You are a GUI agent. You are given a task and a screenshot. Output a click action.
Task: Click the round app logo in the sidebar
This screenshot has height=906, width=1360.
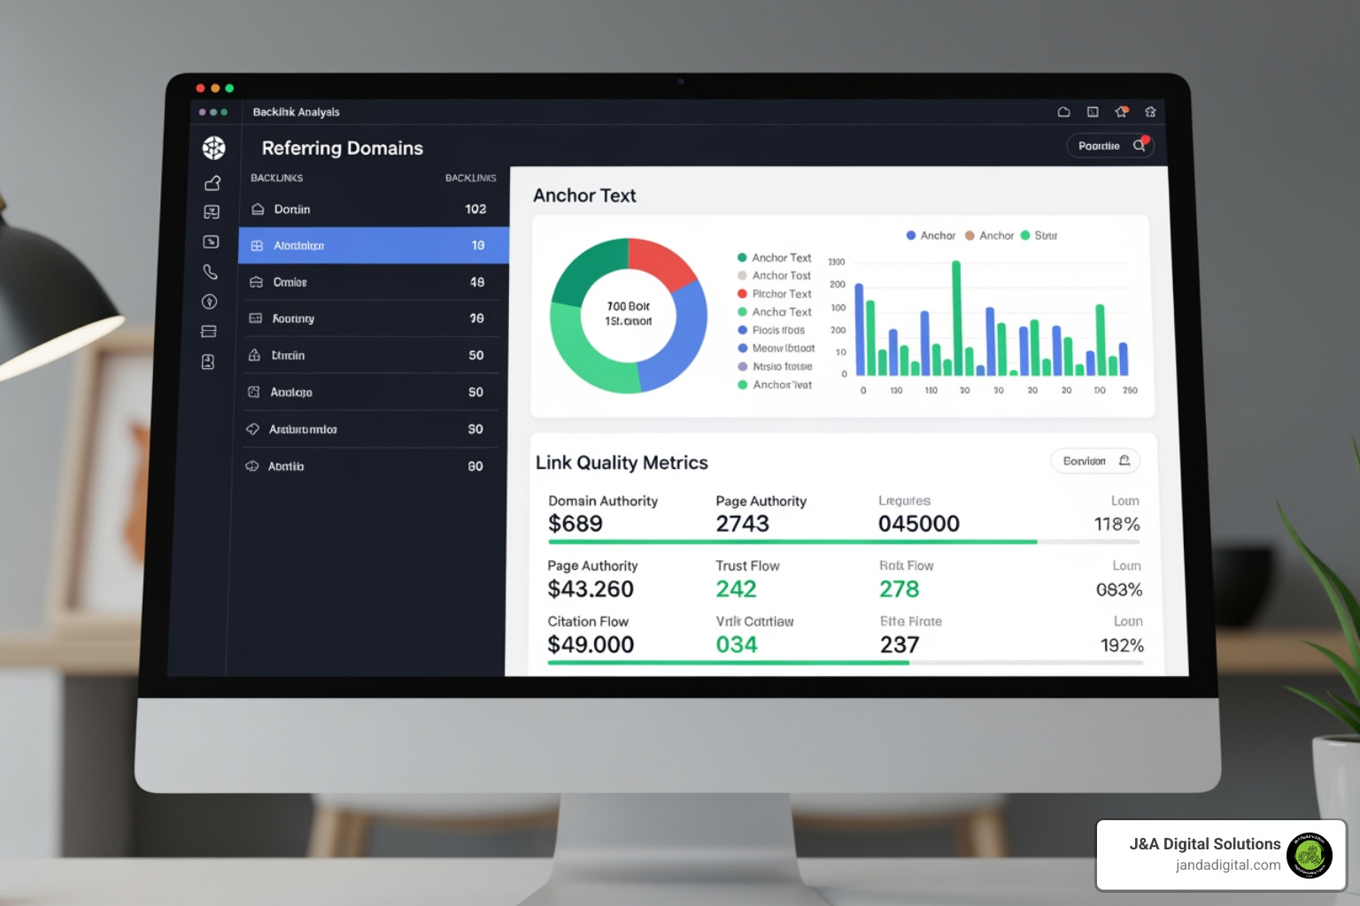[x=213, y=148]
